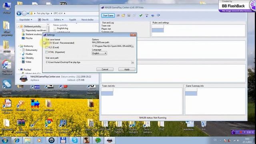Click Nová složka in the Explorer toolbar
The width and height of the screenshot is (256, 144).
click(x=87, y=20)
